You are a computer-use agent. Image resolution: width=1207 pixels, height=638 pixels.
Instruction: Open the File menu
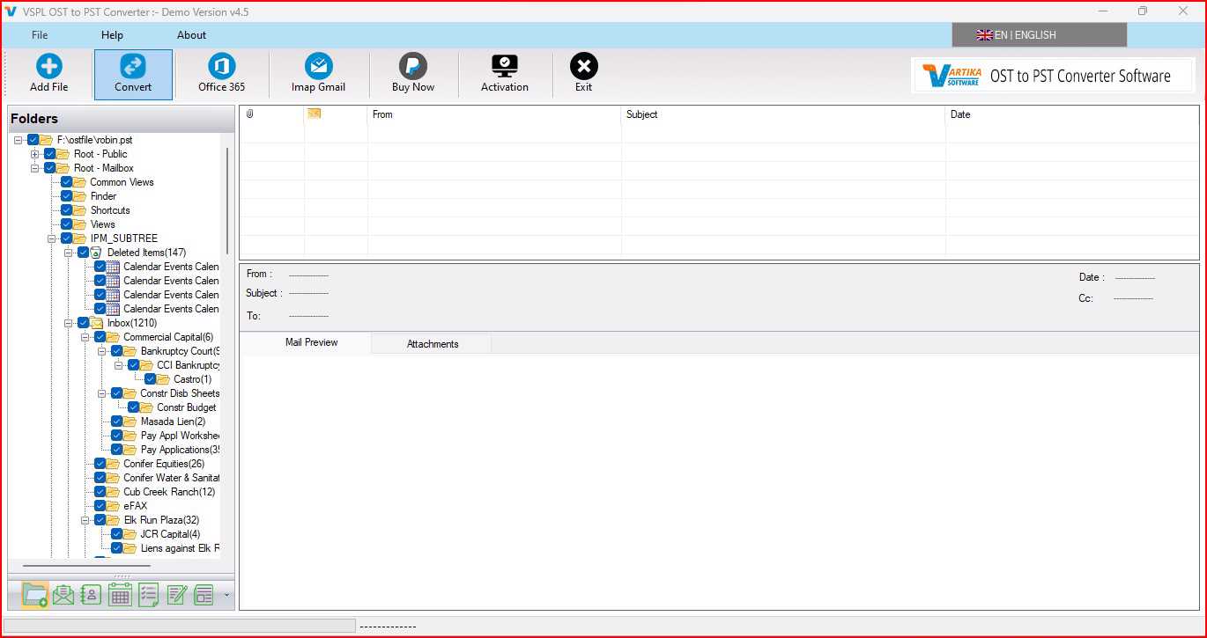(x=40, y=35)
